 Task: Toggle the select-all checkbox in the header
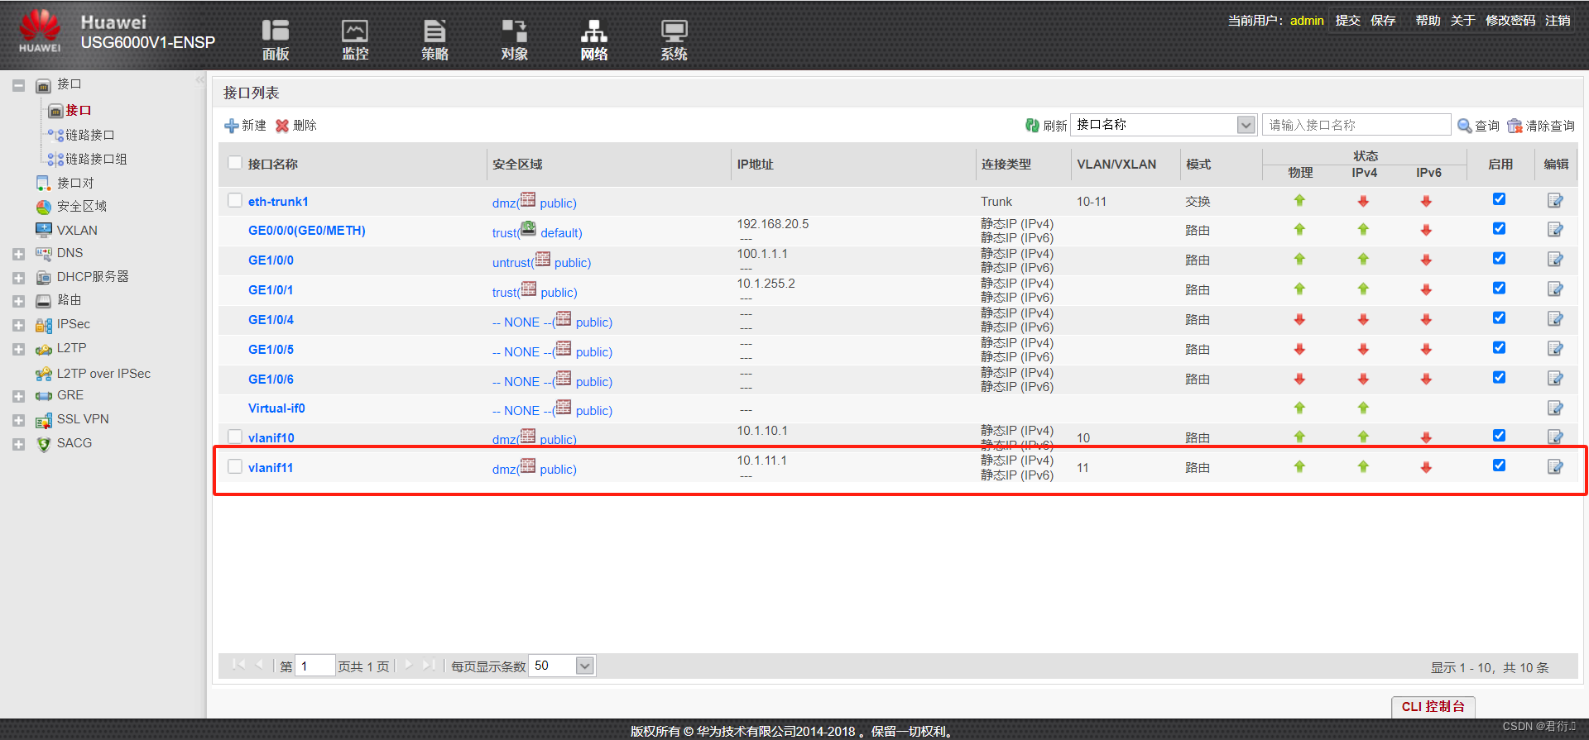pos(235,163)
